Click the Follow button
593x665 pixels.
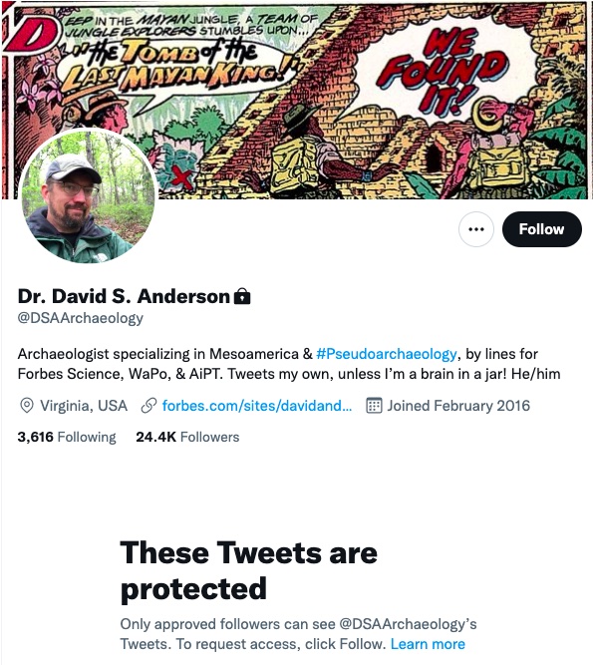[x=542, y=229]
